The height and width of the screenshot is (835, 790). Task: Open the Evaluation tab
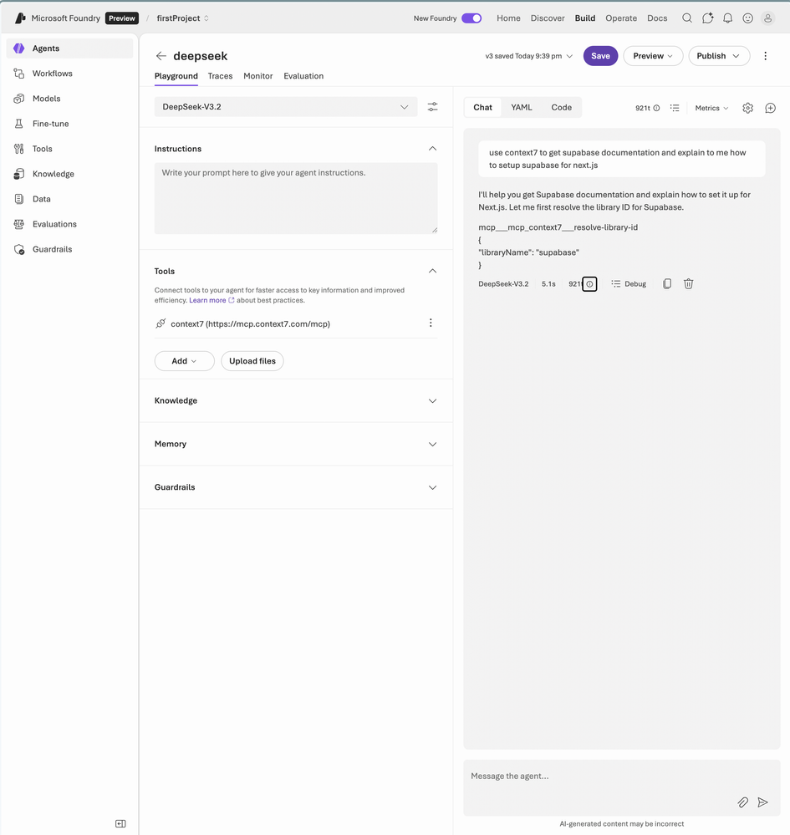pos(303,76)
